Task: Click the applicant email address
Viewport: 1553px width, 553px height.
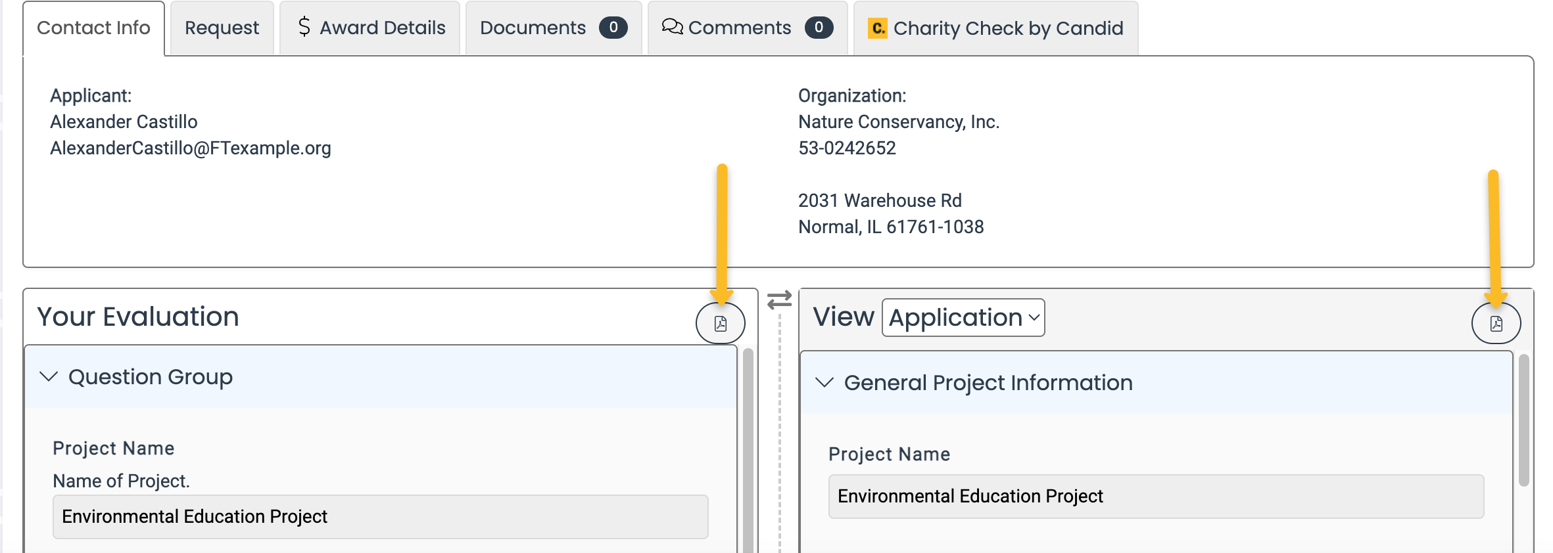Action: tap(191, 148)
